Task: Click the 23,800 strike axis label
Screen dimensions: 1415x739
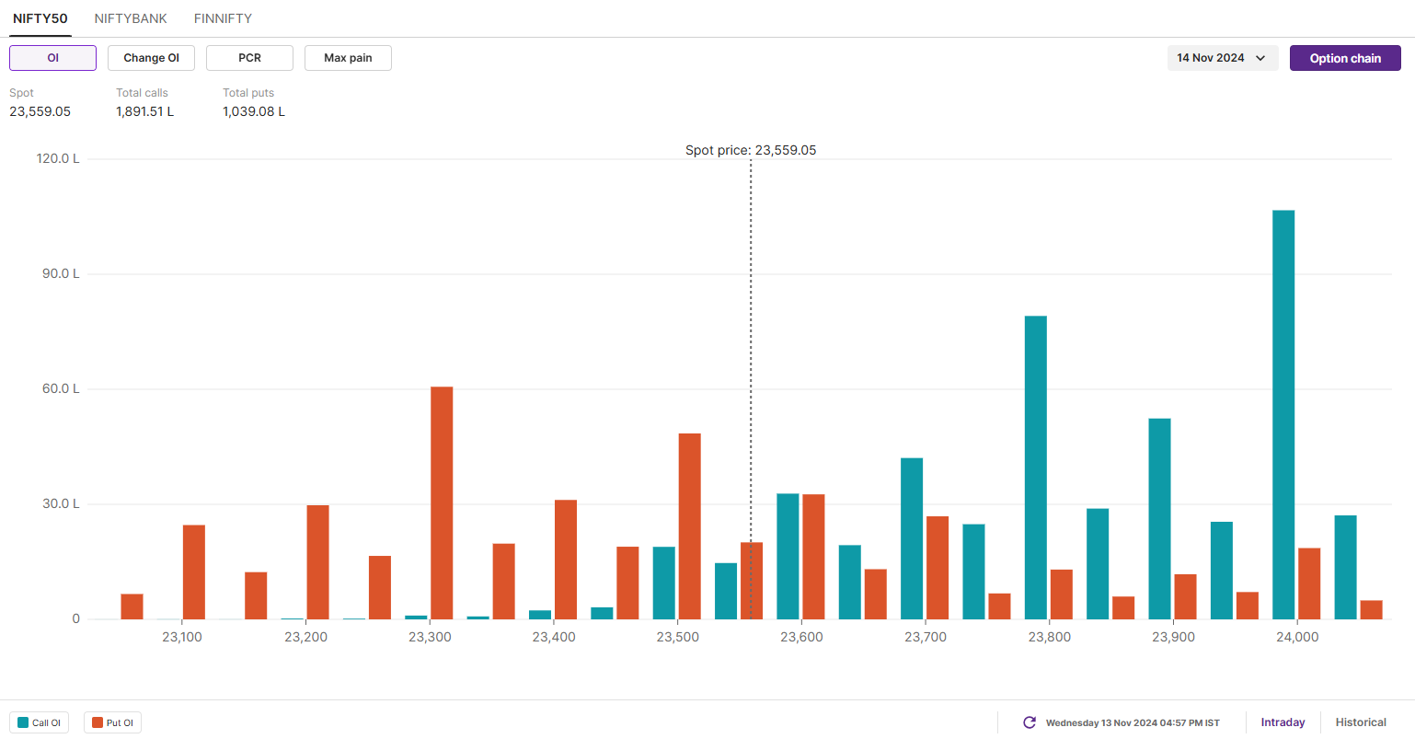Action: (x=1049, y=637)
